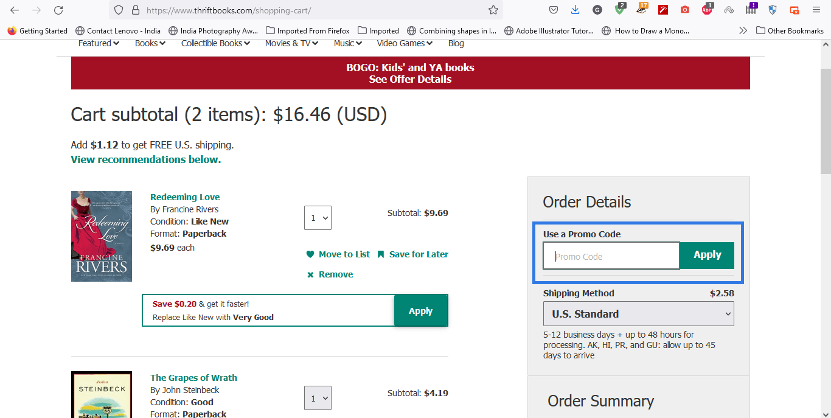Image resolution: width=831 pixels, height=418 pixels.
Task: Reload the current page
Action: click(58, 10)
